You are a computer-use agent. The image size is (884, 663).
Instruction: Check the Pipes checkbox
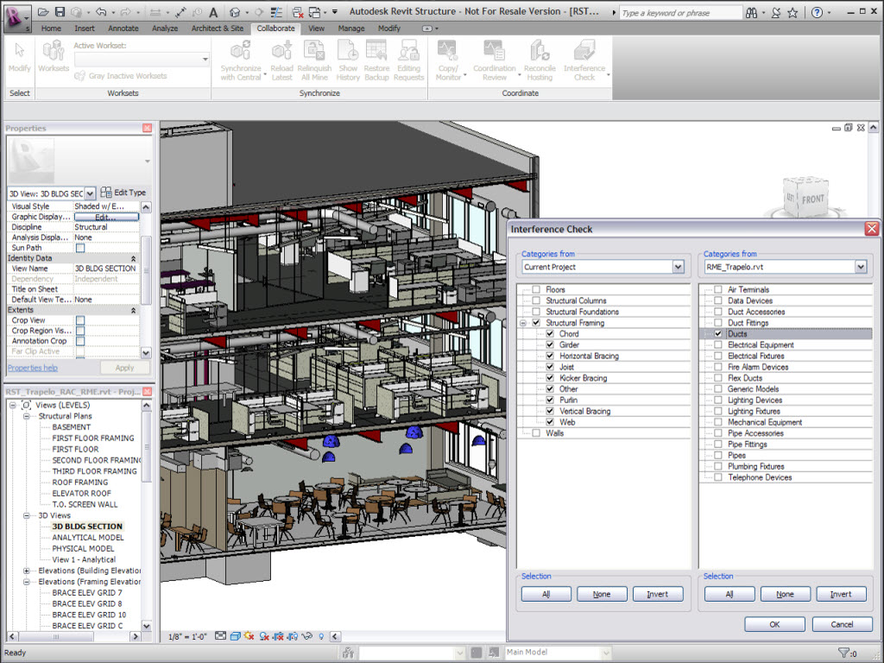click(x=718, y=455)
